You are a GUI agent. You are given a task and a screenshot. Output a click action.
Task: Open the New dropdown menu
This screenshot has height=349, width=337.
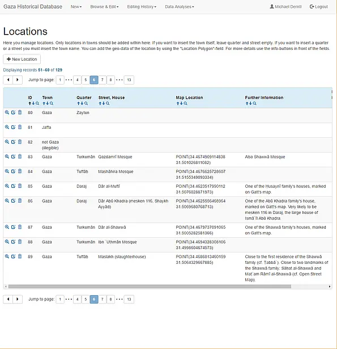pos(76,7)
